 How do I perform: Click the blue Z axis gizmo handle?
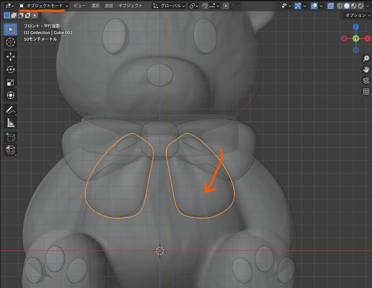[356, 27]
